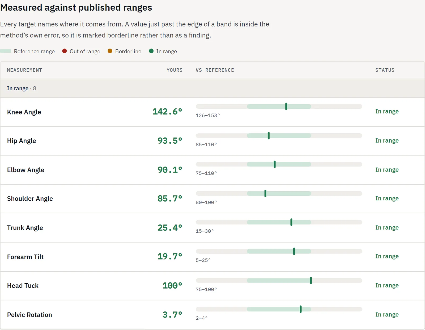
Task: Click the VS REFERENCE column header
Action: (215, 70)
